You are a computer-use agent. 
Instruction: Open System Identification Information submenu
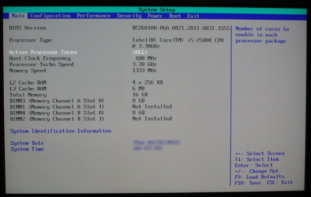coord(61,131)
